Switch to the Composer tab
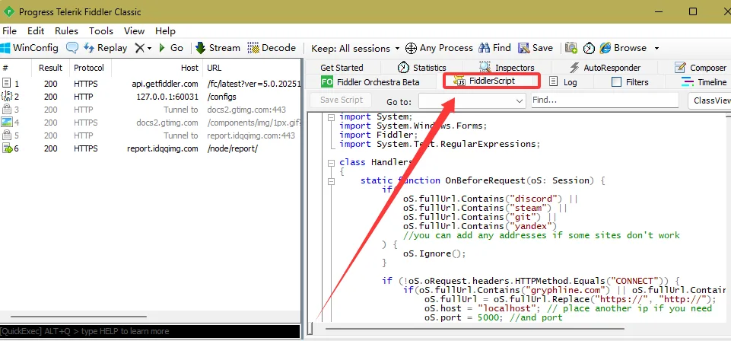 (701, 68)
